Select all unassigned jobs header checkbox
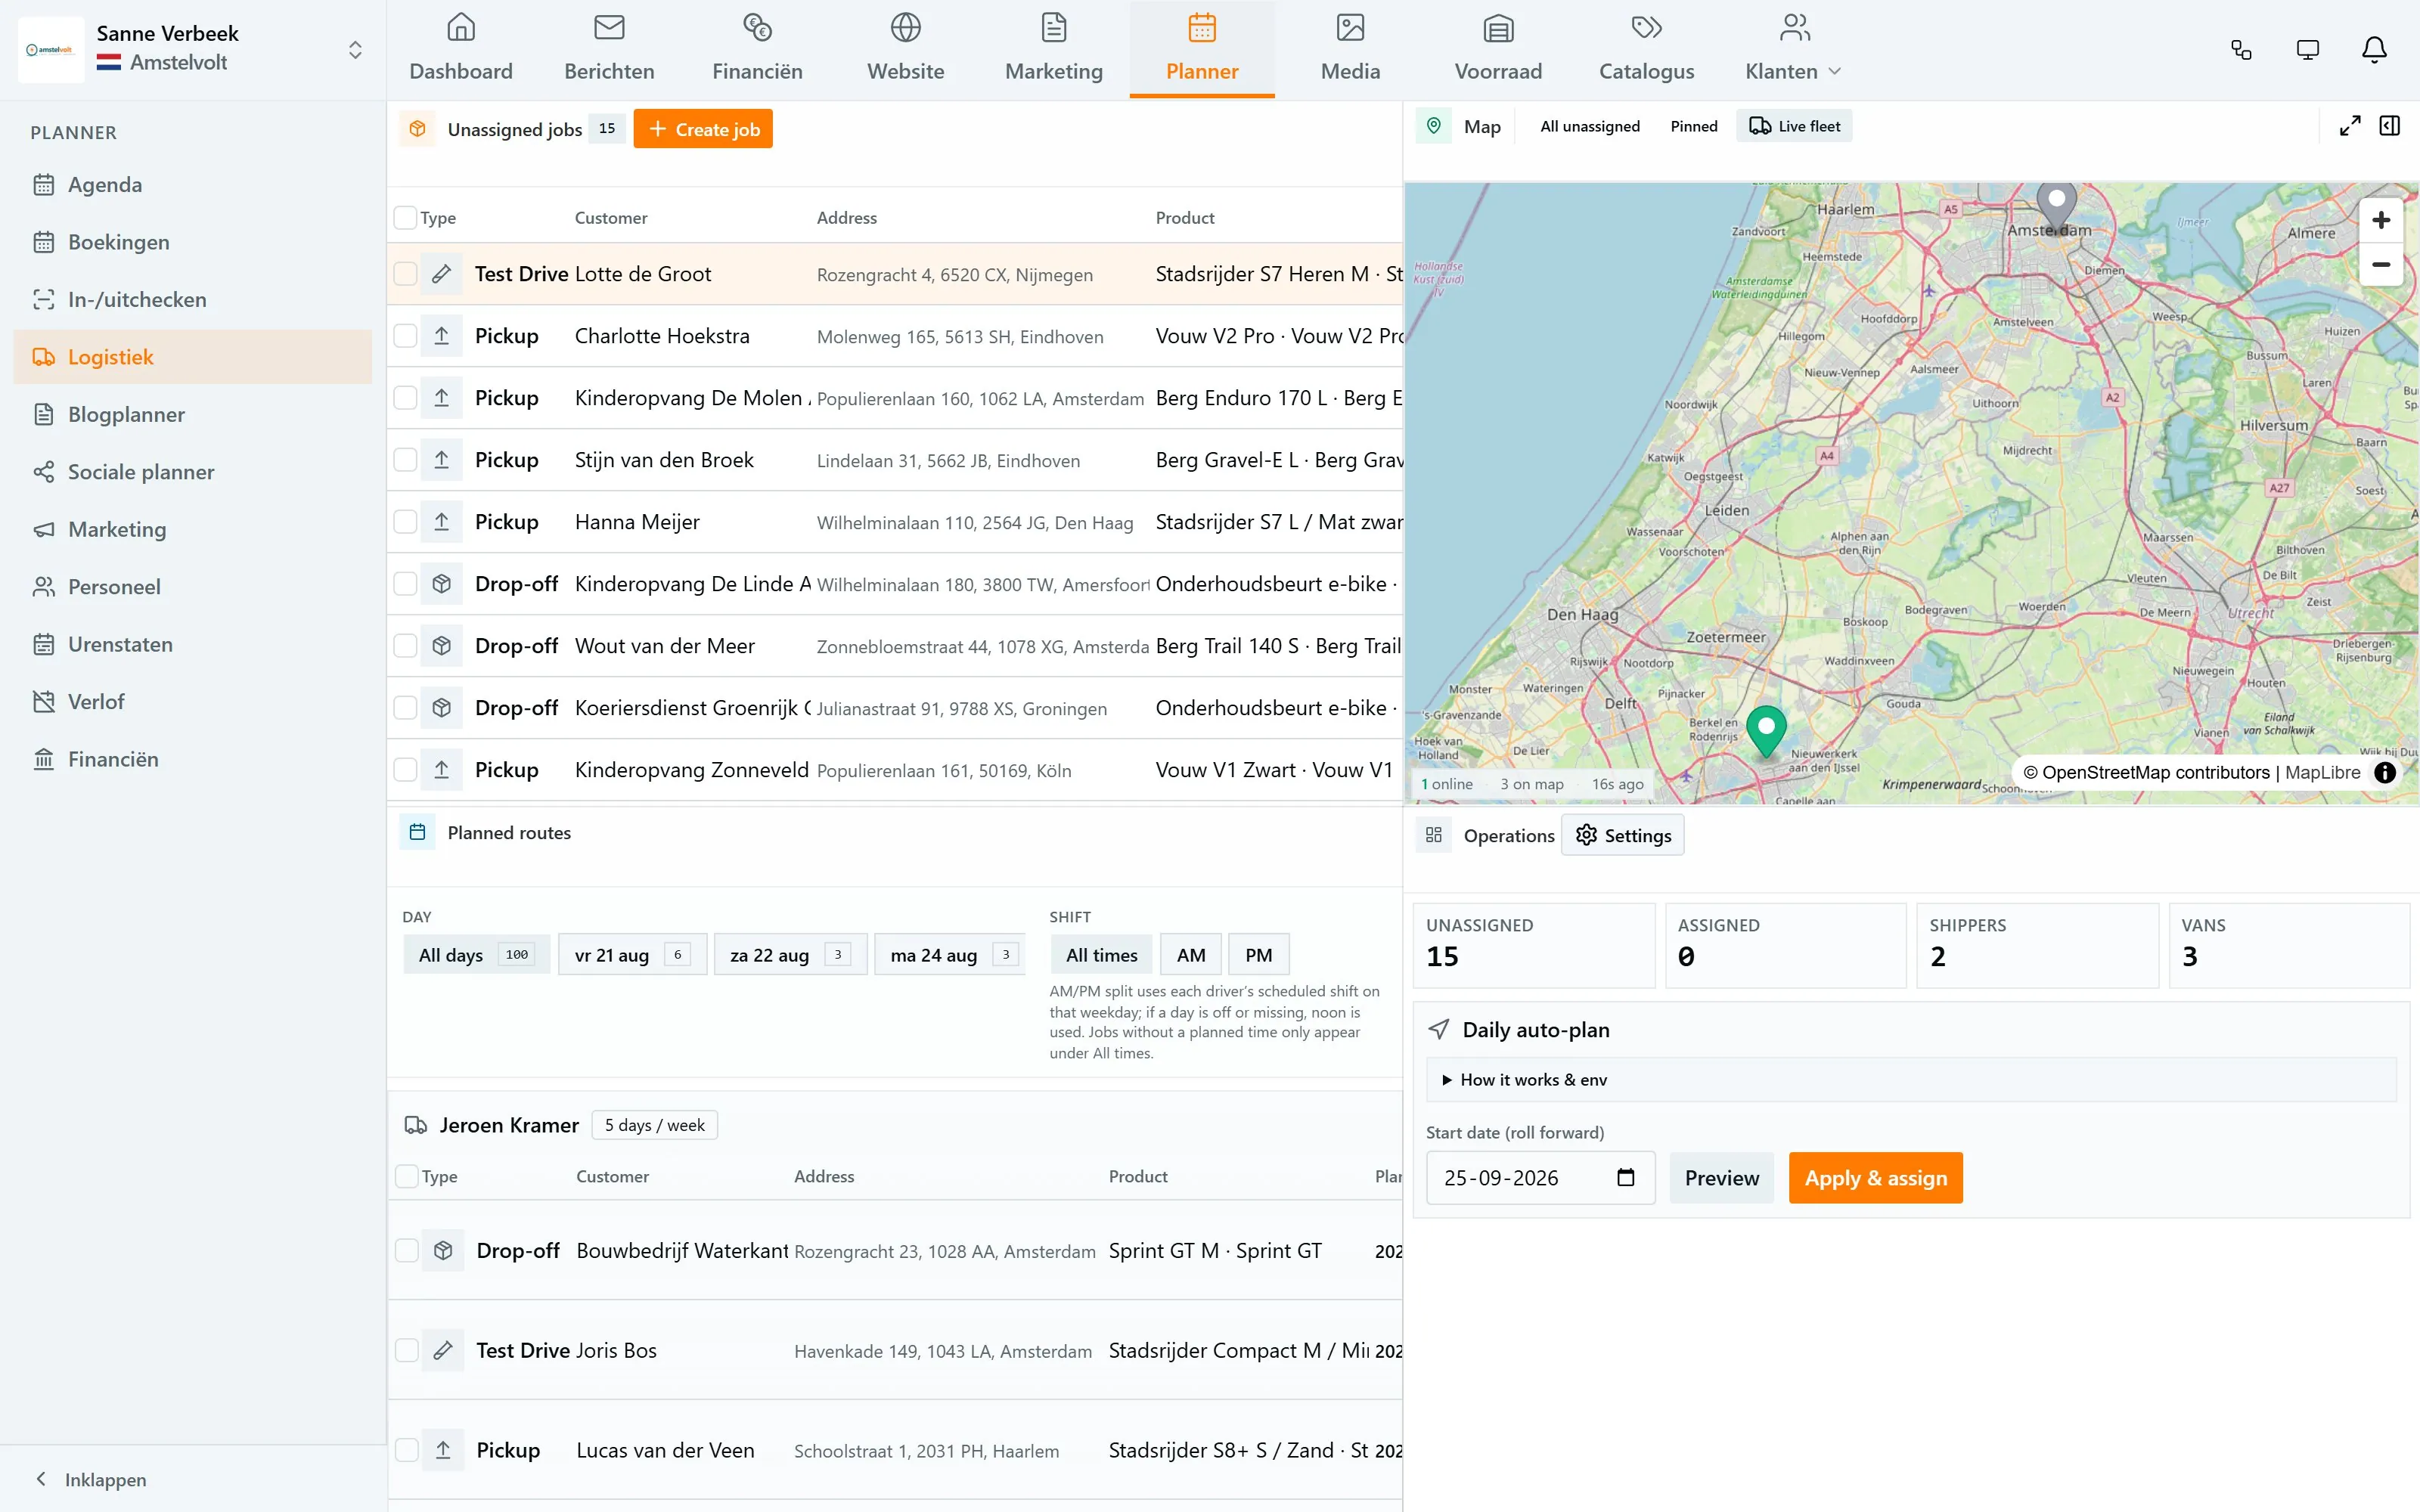This screenshot has width=2420, height=1512. click(405, 218)
